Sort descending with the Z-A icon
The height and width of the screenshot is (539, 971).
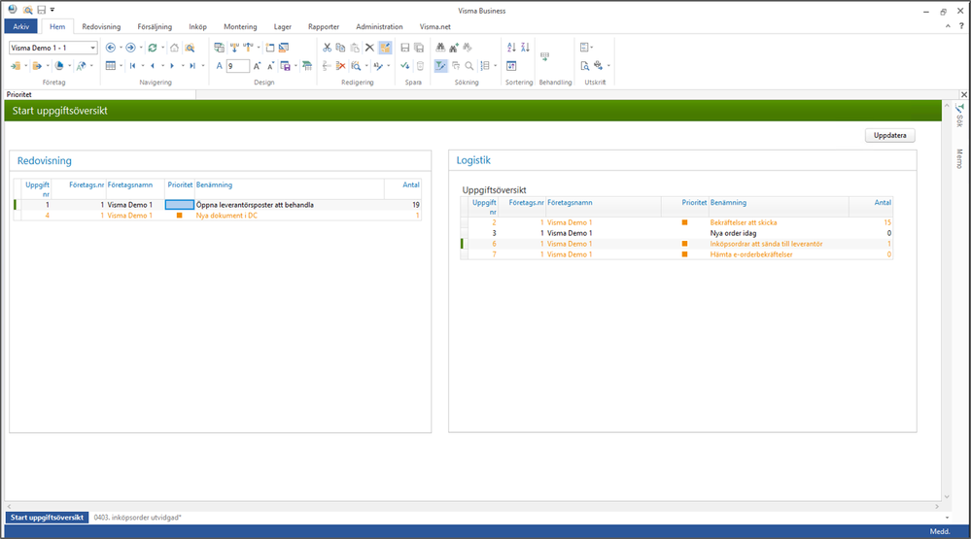[x=526, y=48]
